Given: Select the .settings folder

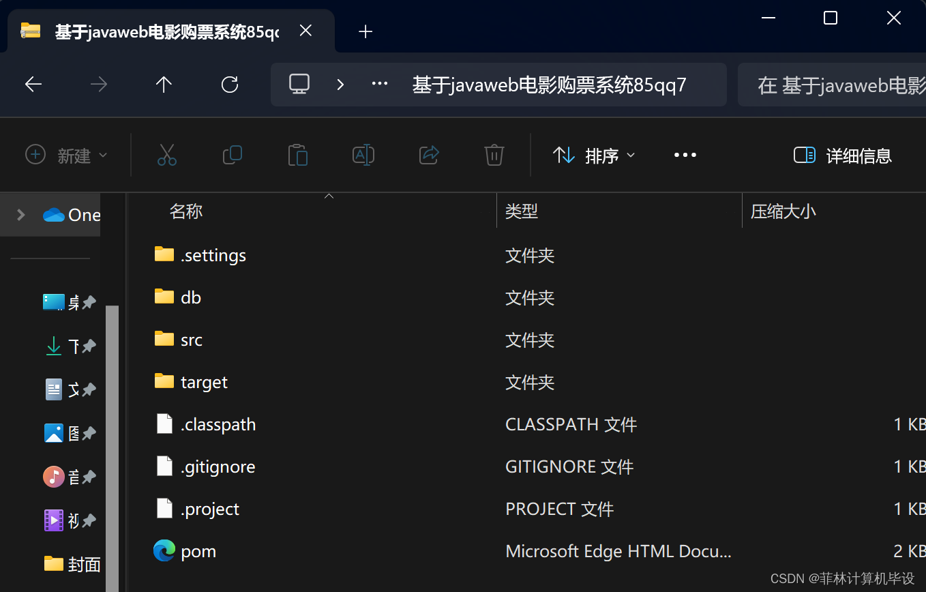Looking at the screenshot, I should click(x=213, y=256).
